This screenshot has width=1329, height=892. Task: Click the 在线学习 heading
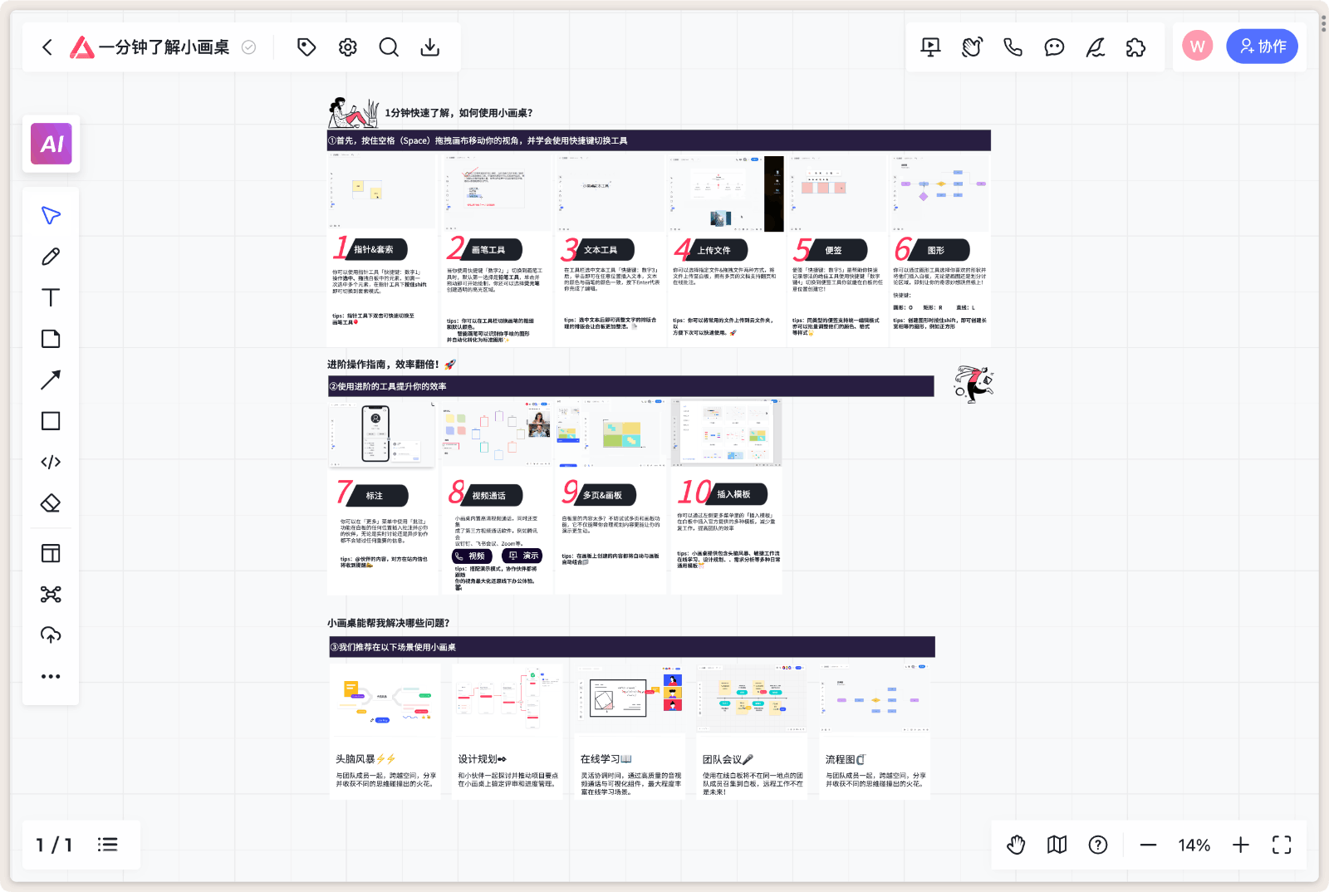click(606, 759)
